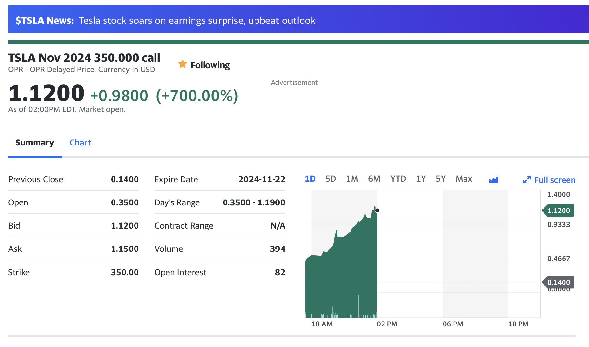
Task: Open the Full screen chart link
Action: 549,180
